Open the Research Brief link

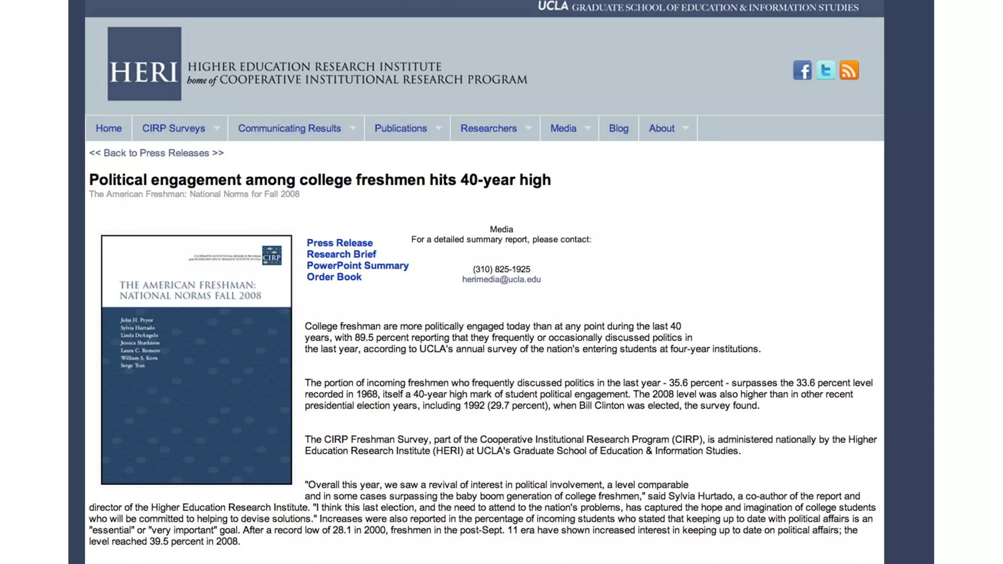(341, 254)
